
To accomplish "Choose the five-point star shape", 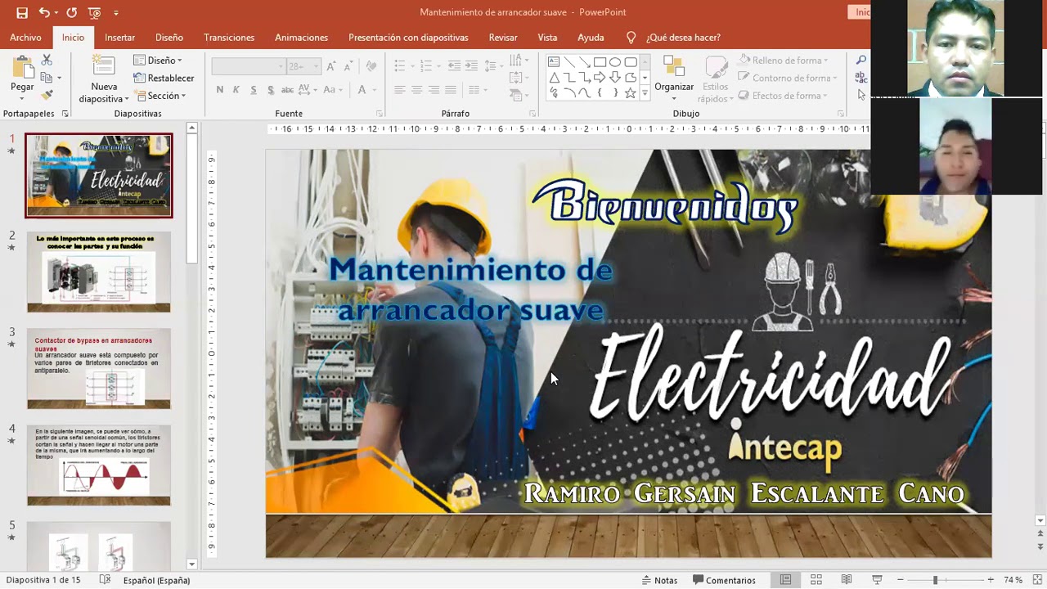I will (630, 93).
